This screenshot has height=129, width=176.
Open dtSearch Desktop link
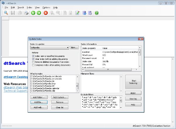[16, 77]
